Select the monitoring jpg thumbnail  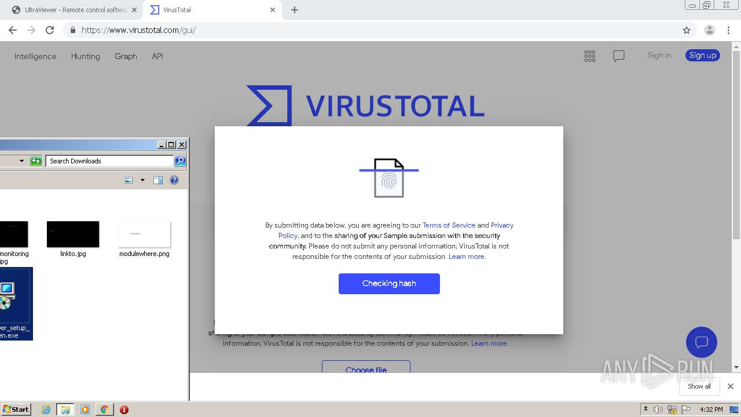click(x=14, y=235)
